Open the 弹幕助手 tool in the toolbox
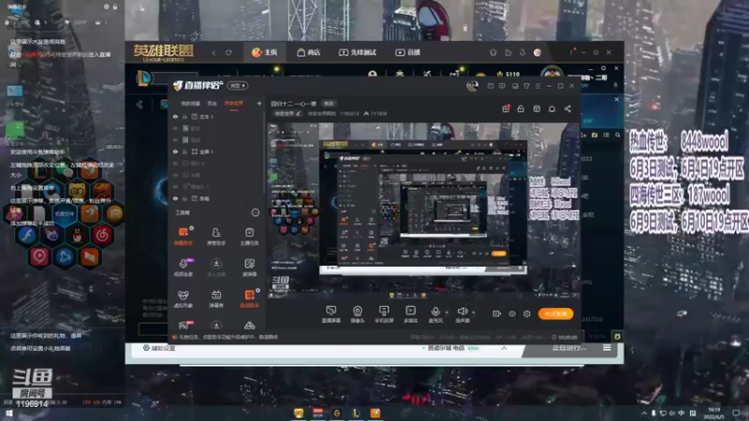 (183, 237)
